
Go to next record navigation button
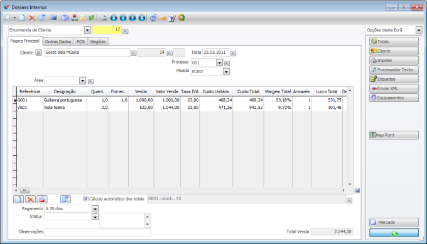132,18
